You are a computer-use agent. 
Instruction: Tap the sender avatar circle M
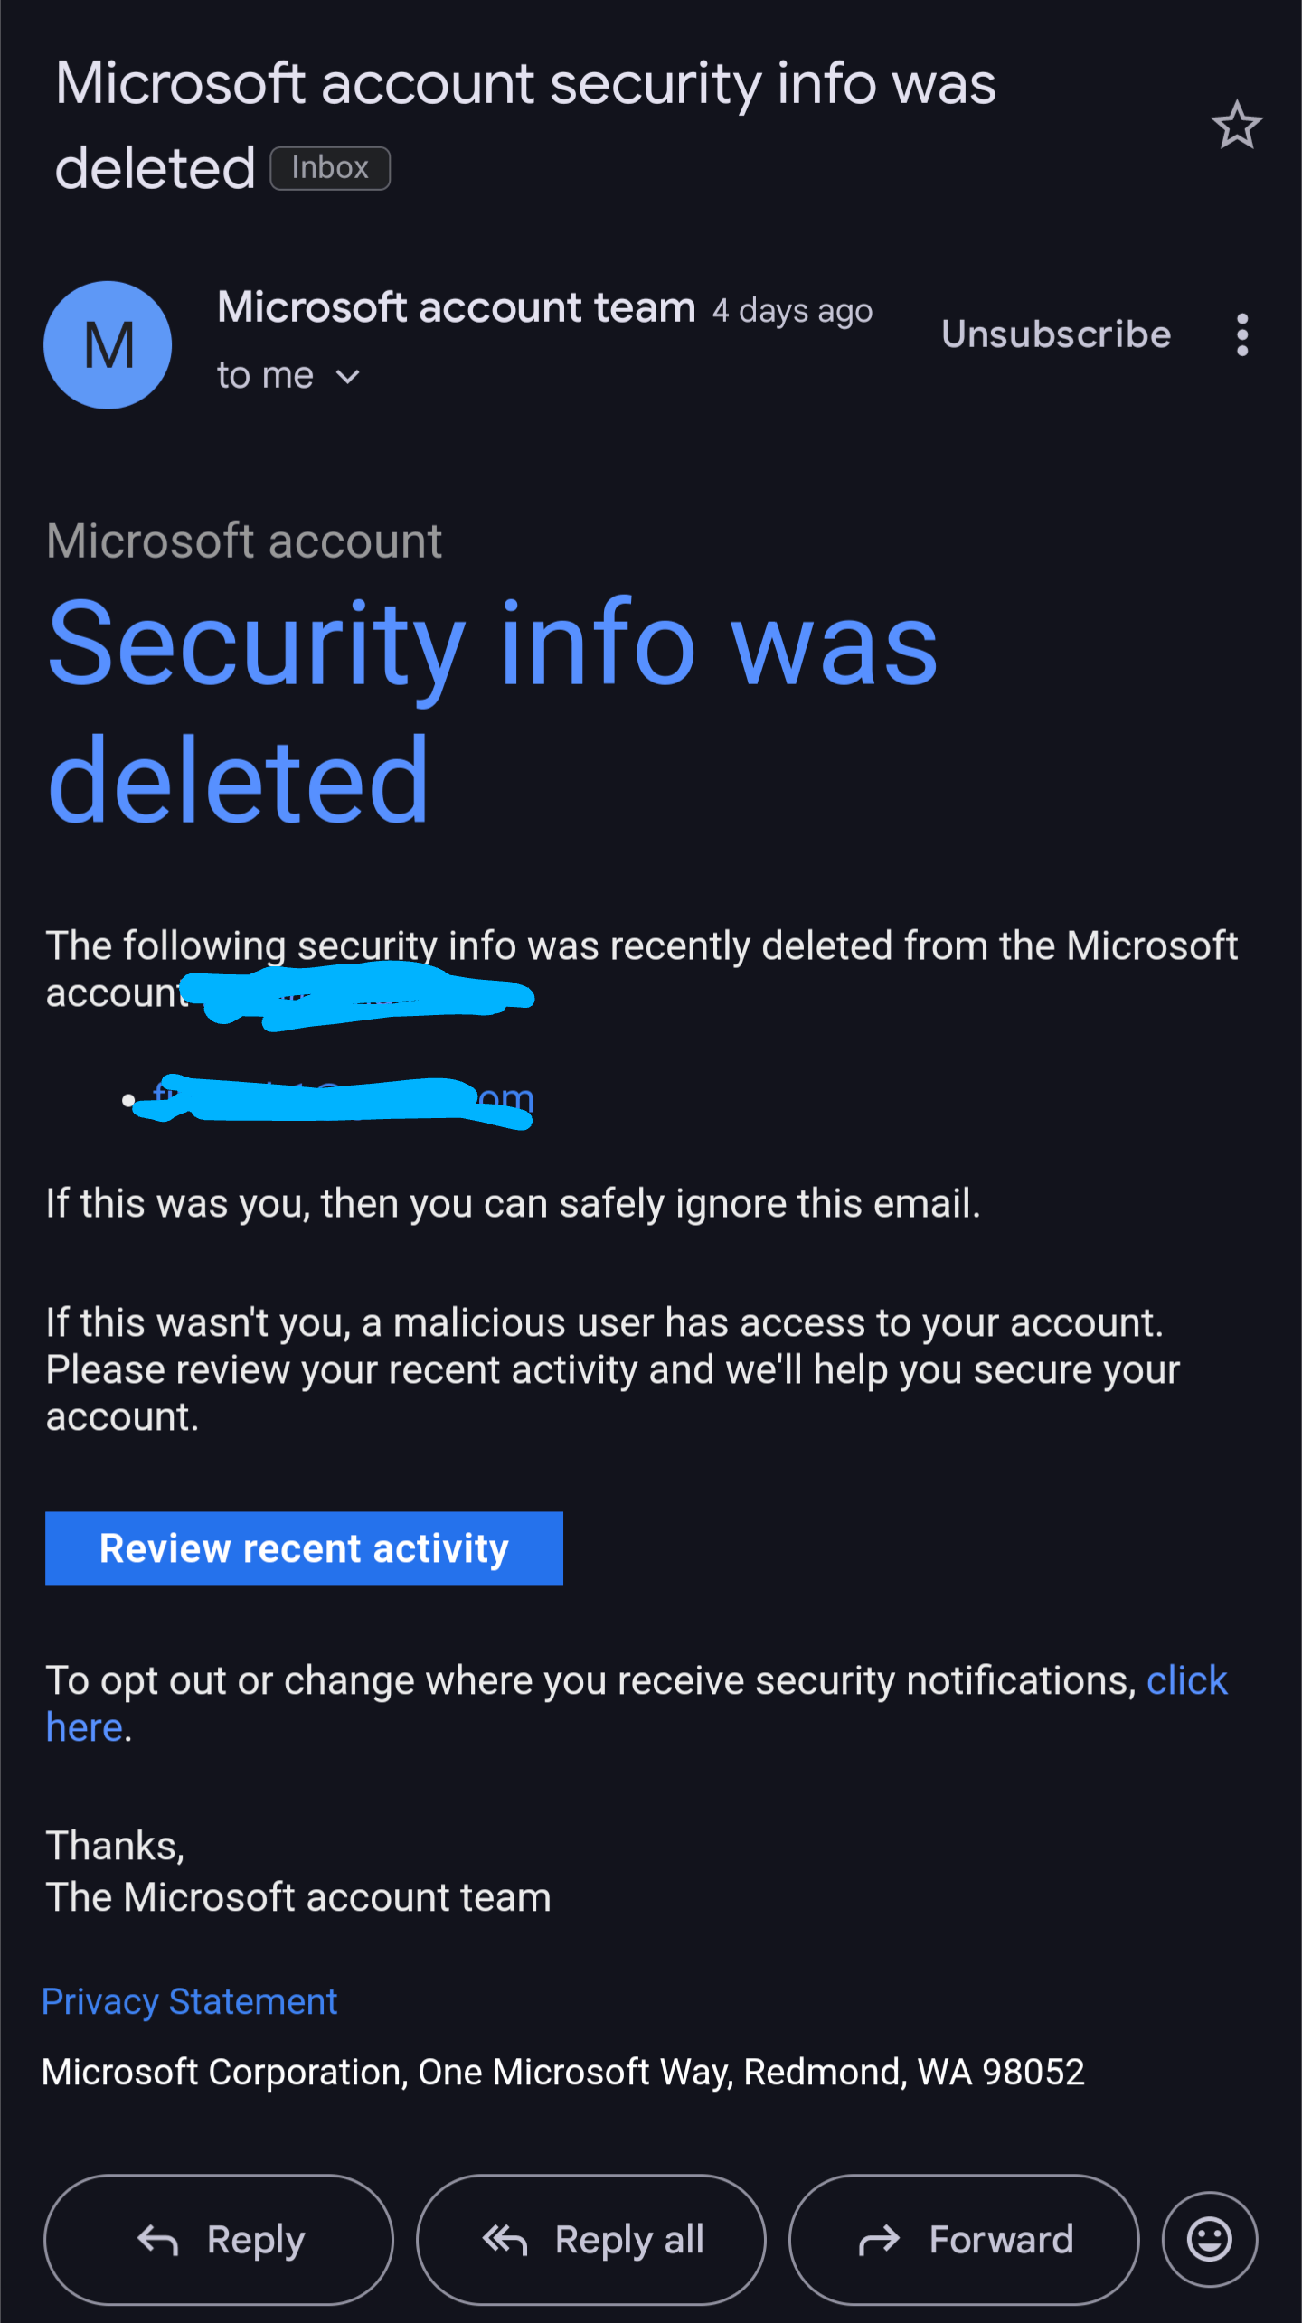point(108,344)
